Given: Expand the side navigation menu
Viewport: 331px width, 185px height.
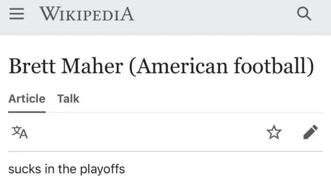Looking at the screenshot, I should [17, 14].
